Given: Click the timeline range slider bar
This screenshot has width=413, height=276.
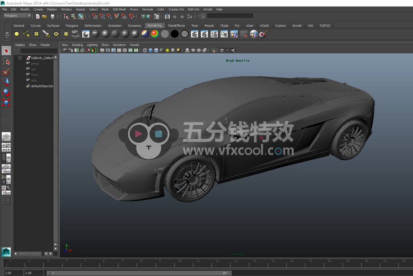Looking at the screenshot, I should coord(139,273).
